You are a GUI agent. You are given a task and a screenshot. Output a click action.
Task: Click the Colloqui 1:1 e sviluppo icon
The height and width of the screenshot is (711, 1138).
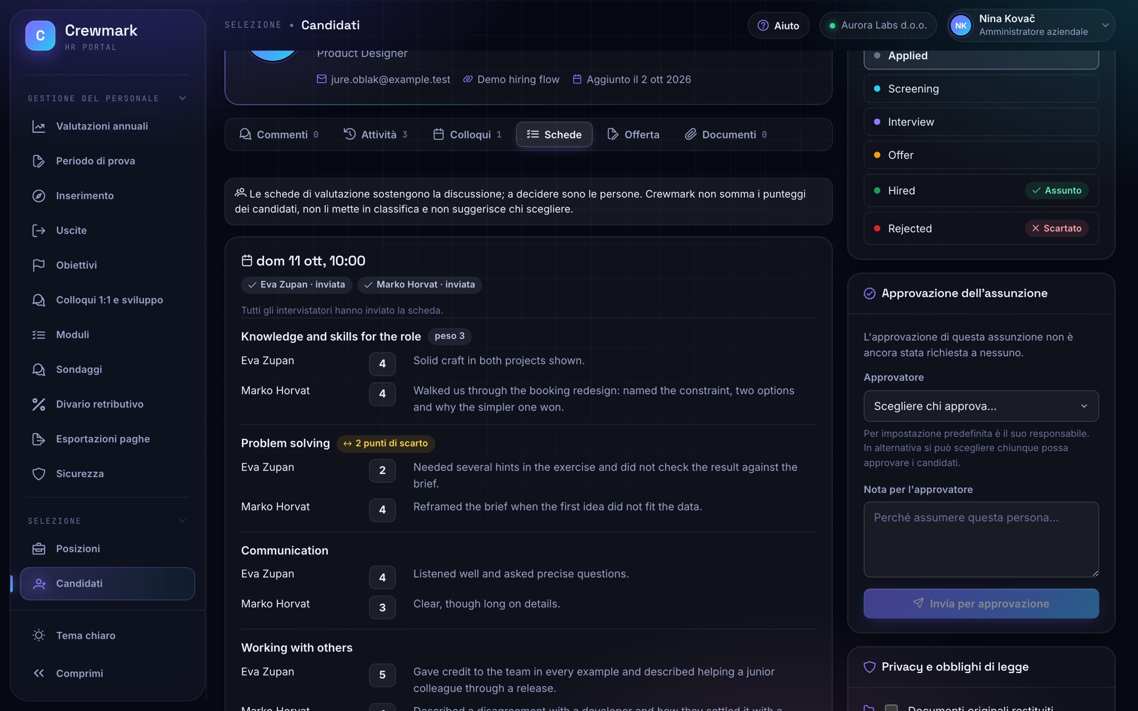(x=39, y=300)
